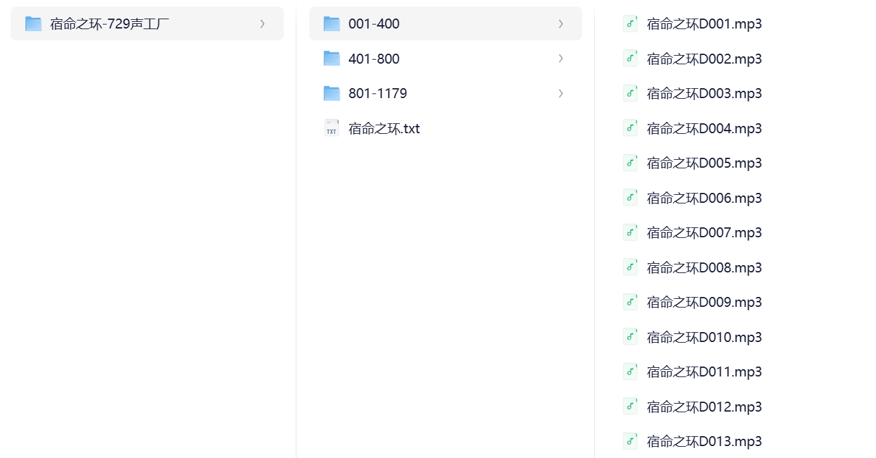Click the folder icon next to 401-800
Viewport: 876px width, 458px height.
pos(332,58)
